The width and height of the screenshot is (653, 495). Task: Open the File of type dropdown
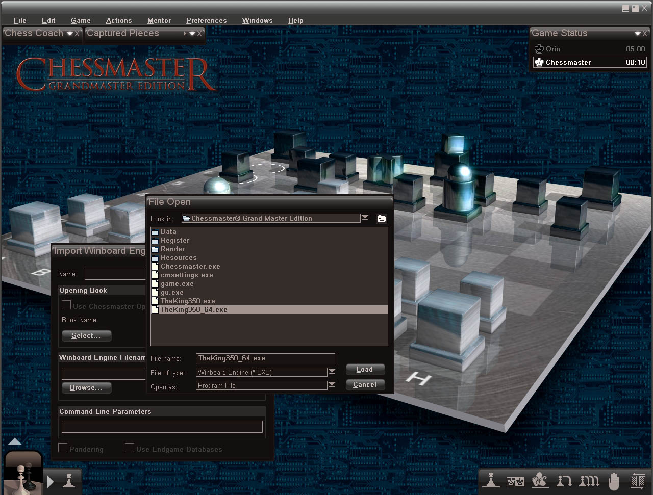(332, 372)
